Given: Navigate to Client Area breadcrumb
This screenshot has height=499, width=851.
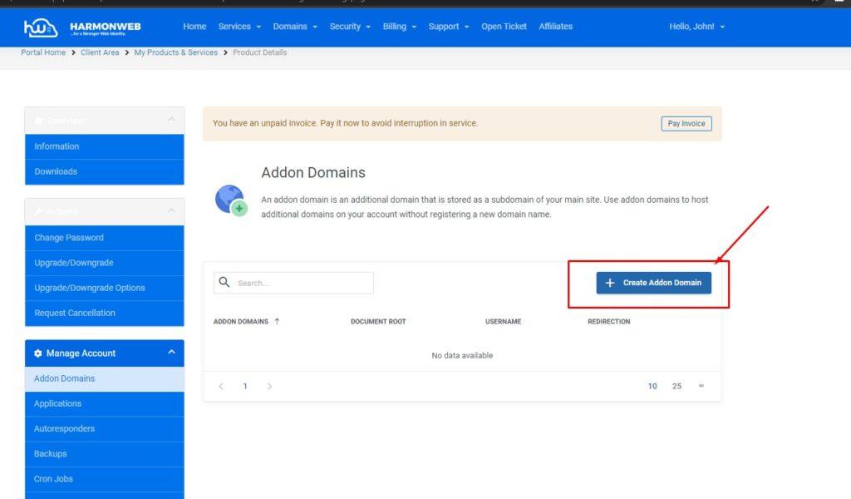Looking at the screenshot, I should click(x=100, y=52).
